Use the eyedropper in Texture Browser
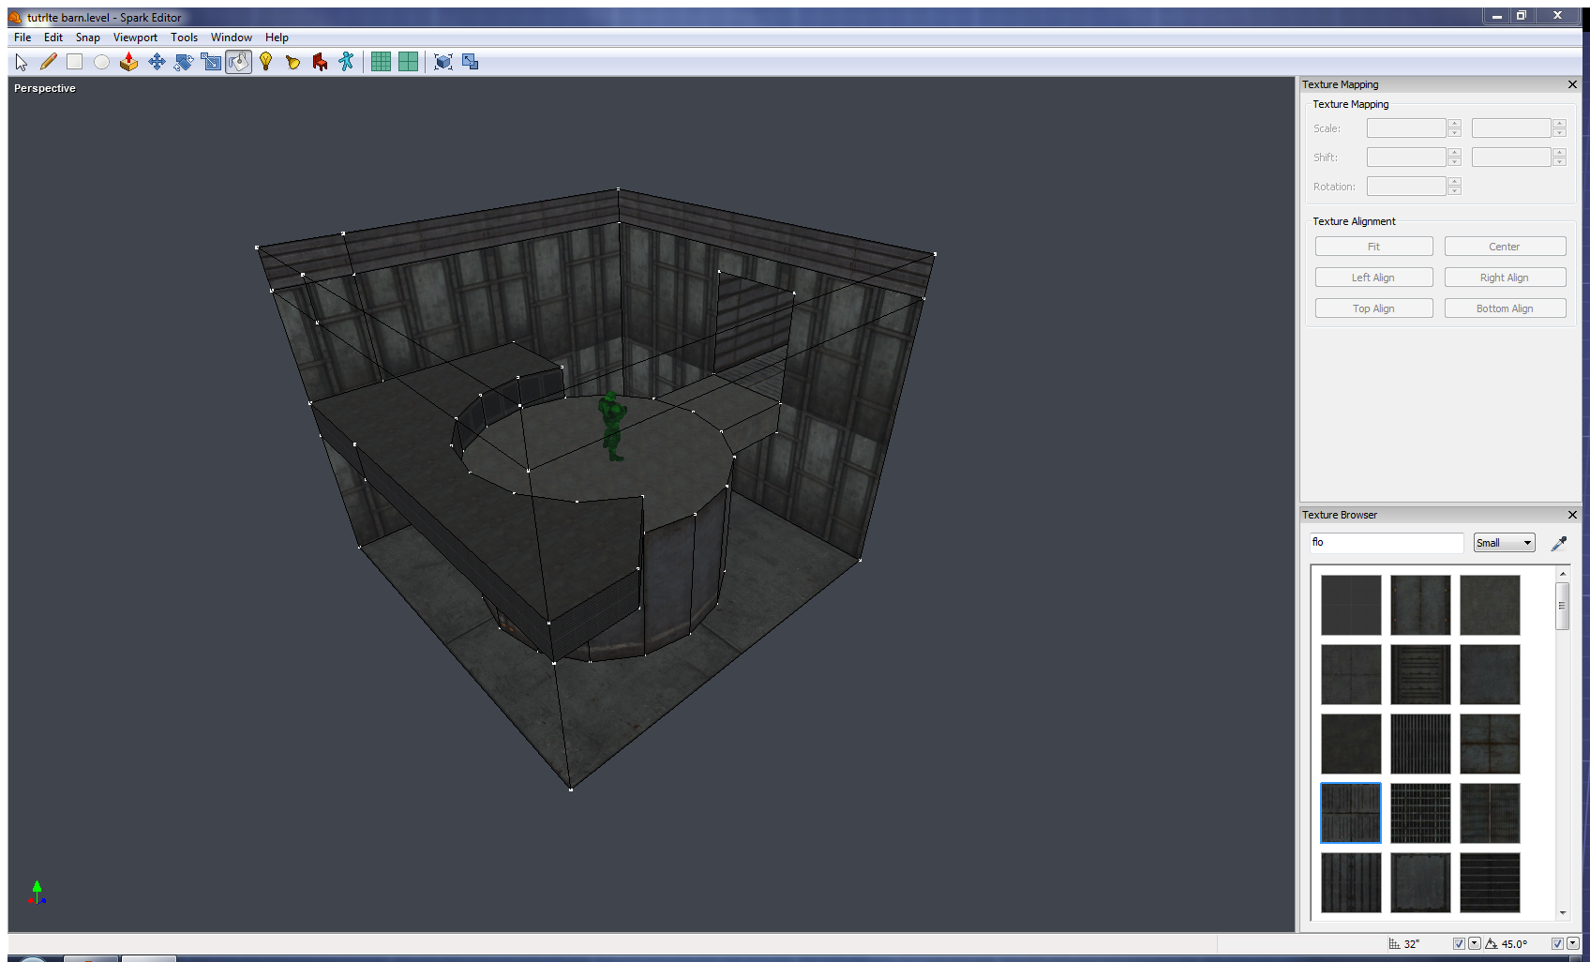Screen dimensions: 1590x962 click(x=1559, y=543)
